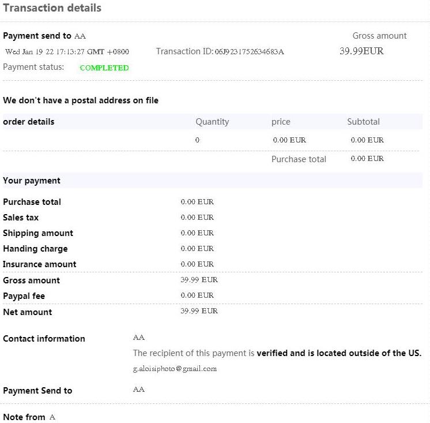Click the Insurance amount row label
Screen dimensions: 430x423
coord(40,264)
